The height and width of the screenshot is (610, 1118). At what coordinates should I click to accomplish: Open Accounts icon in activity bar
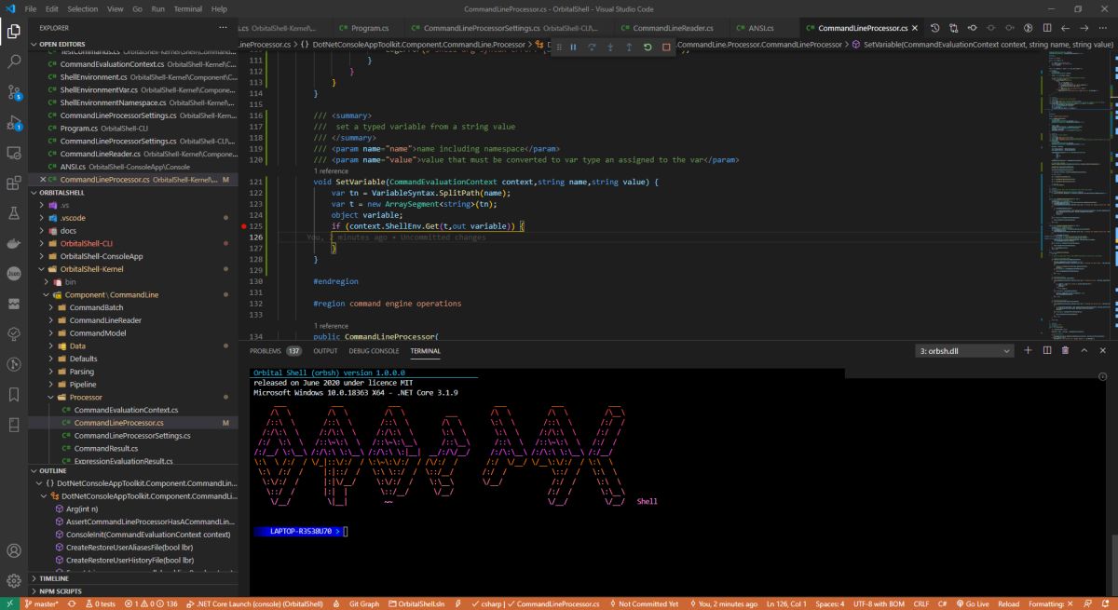click(14, 551)
